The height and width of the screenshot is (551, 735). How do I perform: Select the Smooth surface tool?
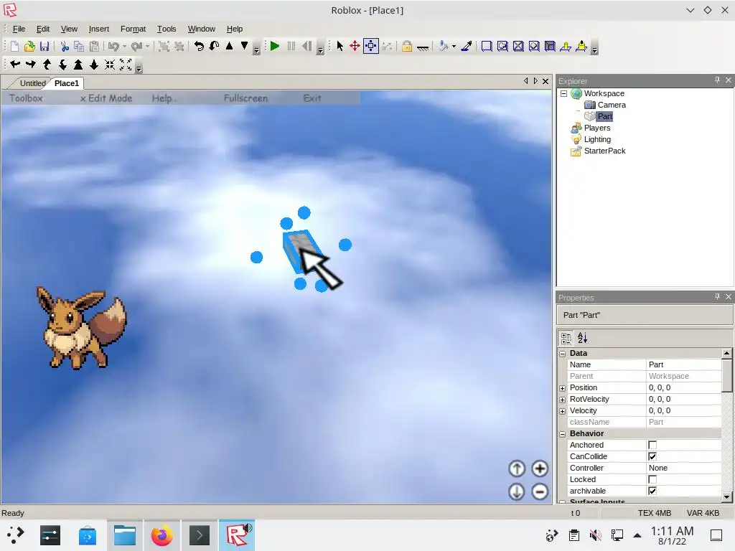coord(487,46)
